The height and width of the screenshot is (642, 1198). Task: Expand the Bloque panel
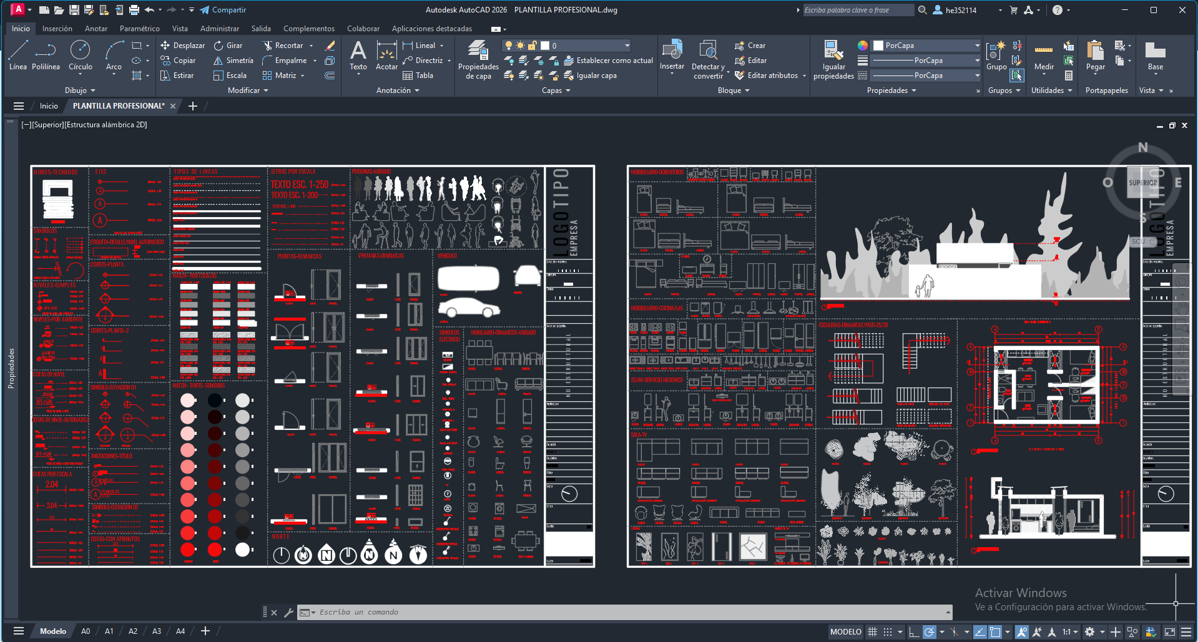[734, 90]
